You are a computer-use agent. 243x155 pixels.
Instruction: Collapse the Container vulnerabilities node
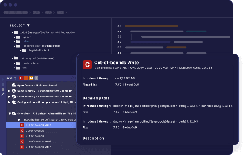pos(9,114)
